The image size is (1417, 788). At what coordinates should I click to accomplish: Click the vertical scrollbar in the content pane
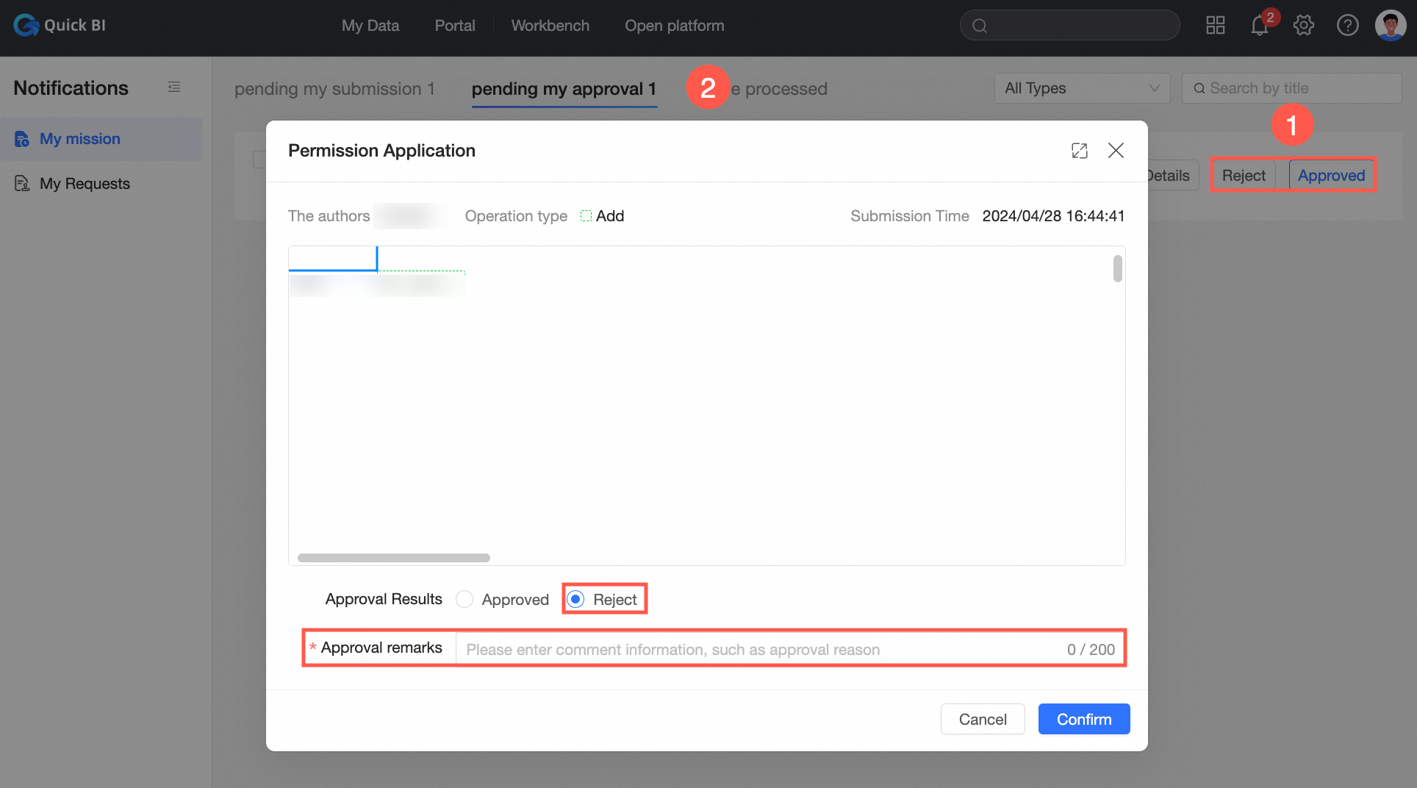(x=1118, y=268)
